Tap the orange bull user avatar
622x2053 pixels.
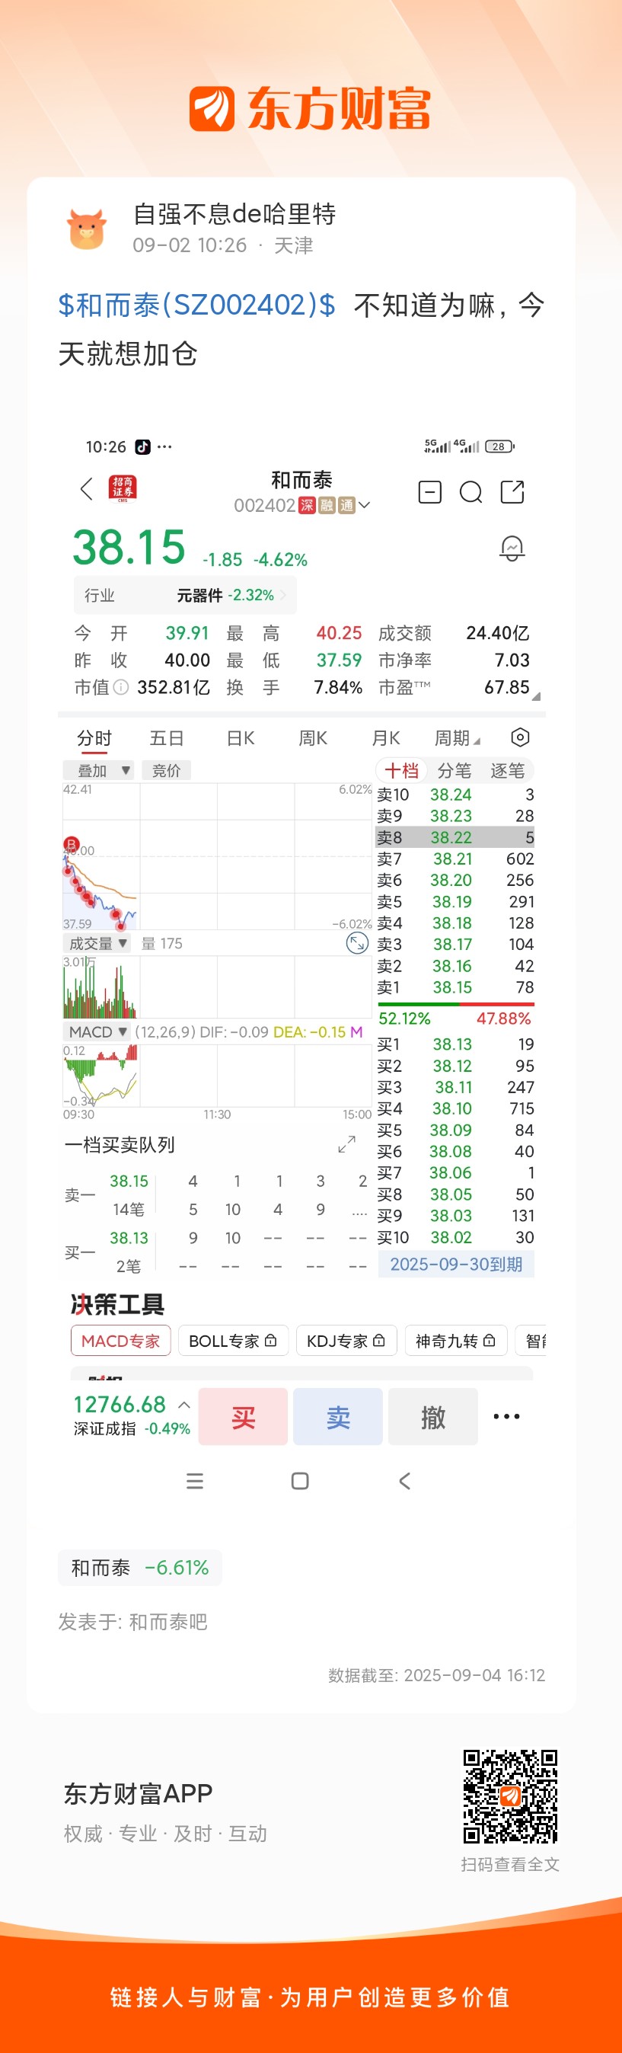click(87, 229)
